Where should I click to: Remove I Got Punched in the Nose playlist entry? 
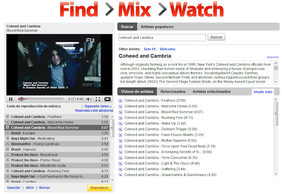pos(7,176)
